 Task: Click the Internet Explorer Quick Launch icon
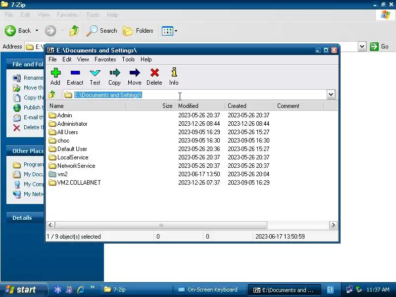(81, 290)
